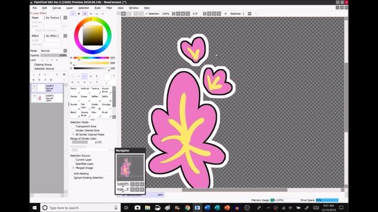This screenshot has height=212, width=378.
Task: Open the Stabilizer value dropdown
Action: (249, 14)
